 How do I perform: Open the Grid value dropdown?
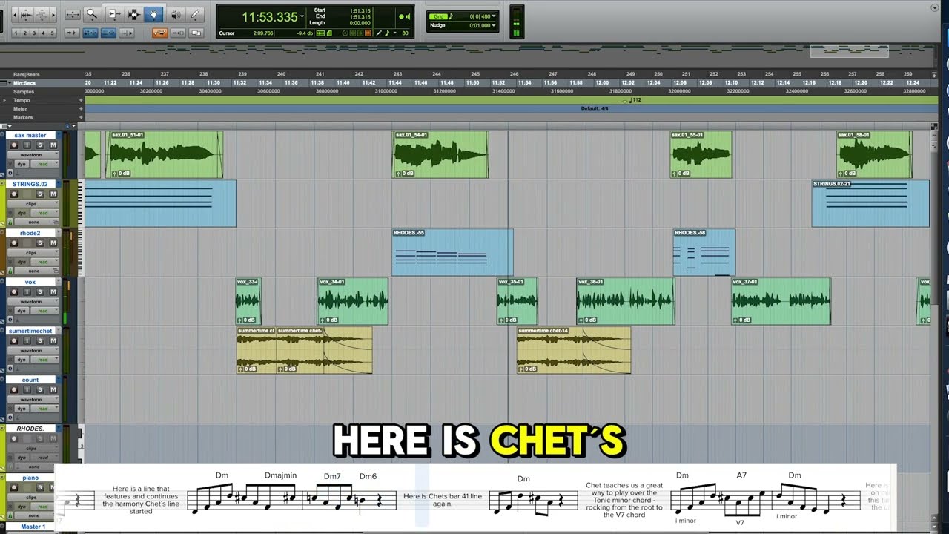pyautogui.click(x=494, y=16)
